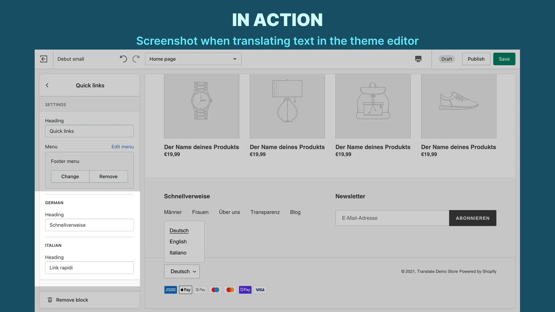Click the Translate Demo Store link
This screenshot has height=312, width=555.
pos(437,271)
